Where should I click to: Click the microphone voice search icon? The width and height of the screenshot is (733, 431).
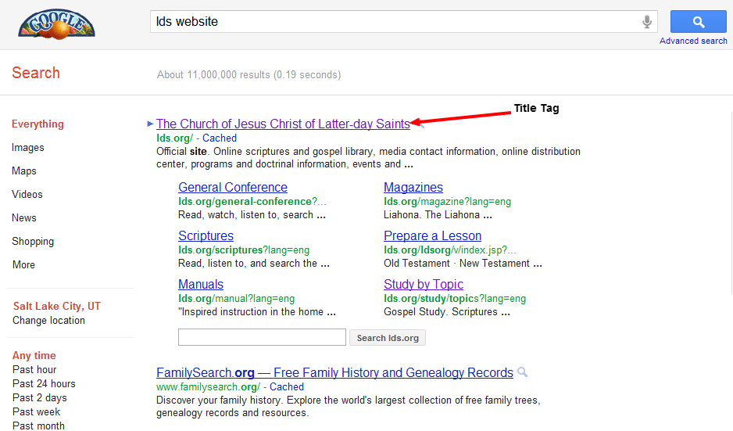point(647,22)
